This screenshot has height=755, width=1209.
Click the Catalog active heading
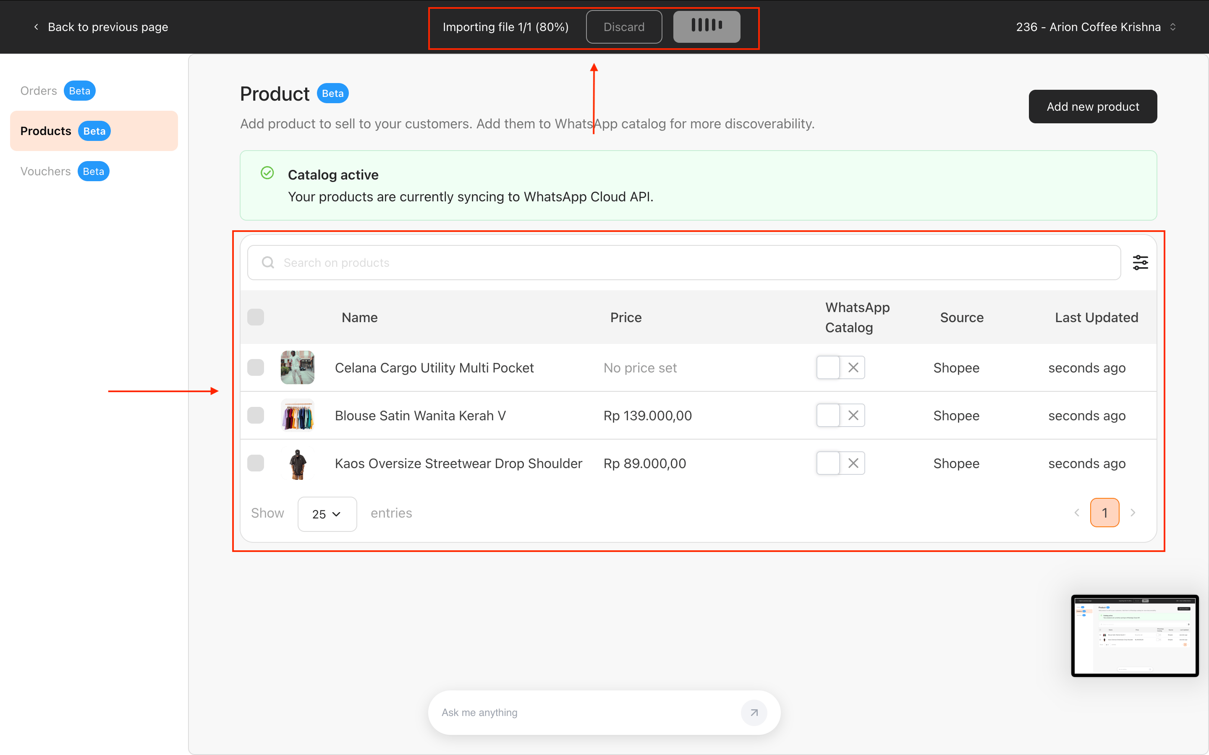pyautogui.click(x=333, y=175)
